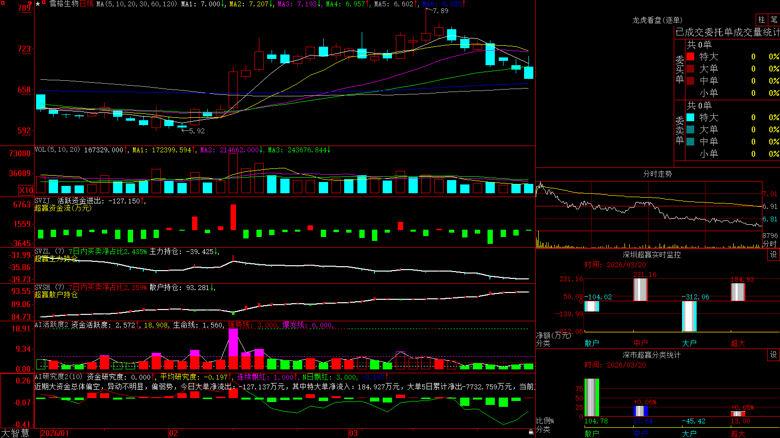Click the AI活跃度2 indicator label
The height and width of the screenshot is (438, 780).
tap(52, 325)
